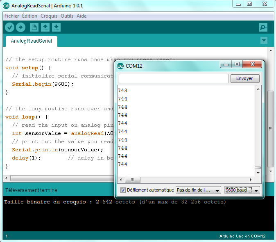Click the 'void loop() {' line
This screenshot has height=242, width=276.
coord(26,117)
